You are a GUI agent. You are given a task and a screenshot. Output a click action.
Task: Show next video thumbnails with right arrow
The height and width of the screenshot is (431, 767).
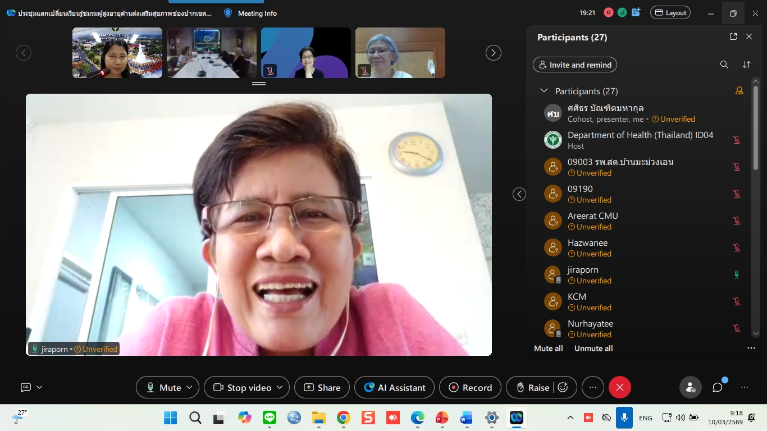[493, 53]
